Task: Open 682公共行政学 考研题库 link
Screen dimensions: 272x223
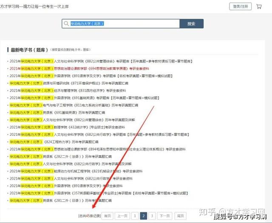Action: [99, 134]
